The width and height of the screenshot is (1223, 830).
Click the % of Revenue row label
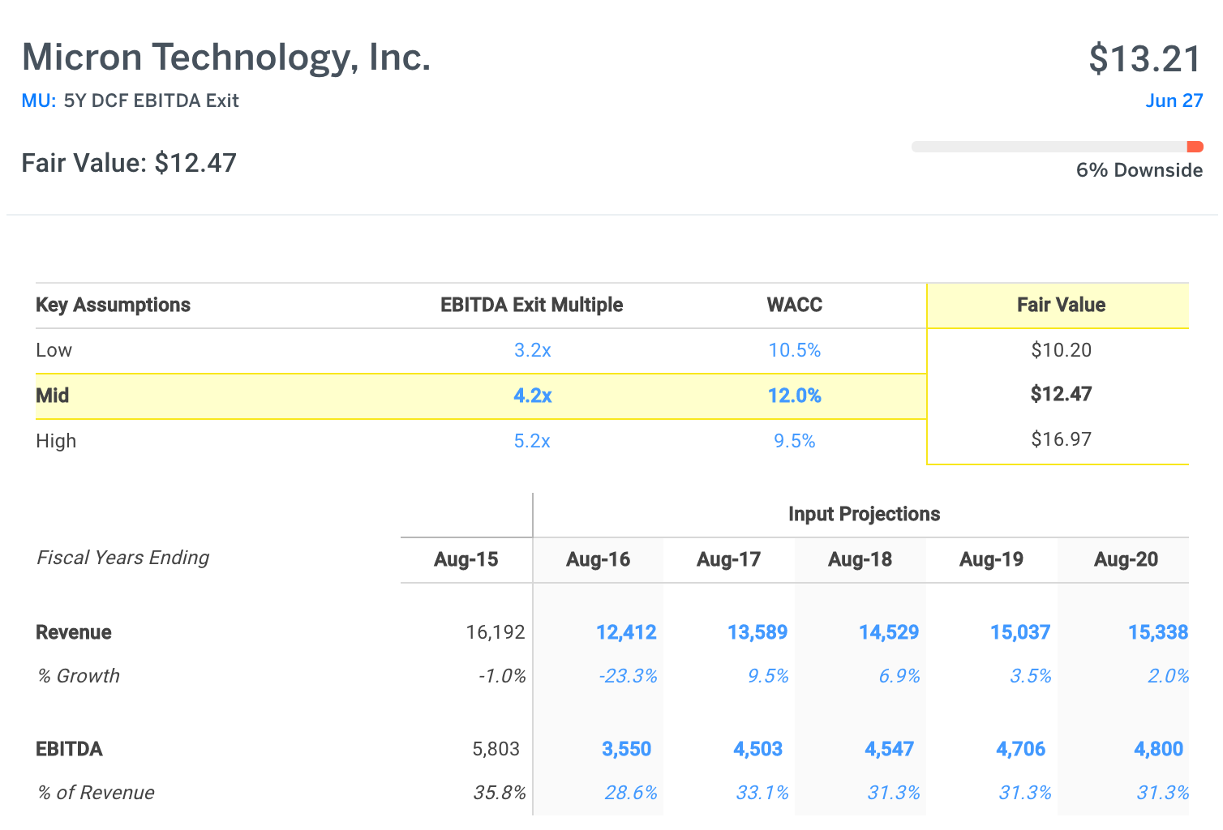tap(96, 793)
